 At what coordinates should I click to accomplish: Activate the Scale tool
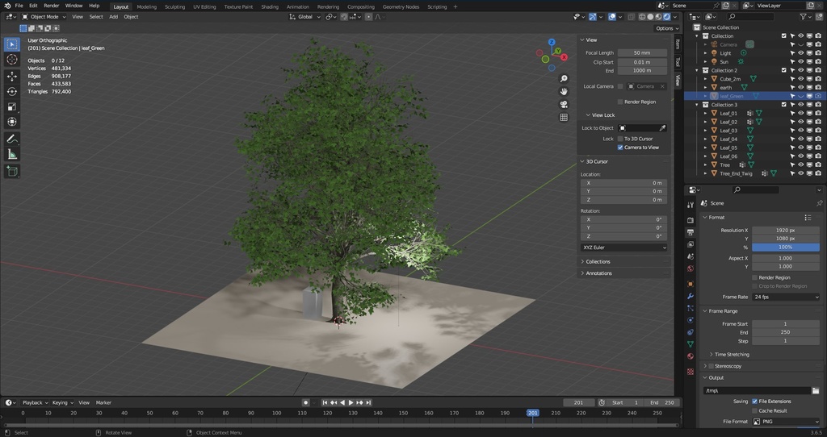[11, 107]
